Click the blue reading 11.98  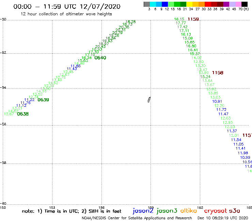point(243,153)
